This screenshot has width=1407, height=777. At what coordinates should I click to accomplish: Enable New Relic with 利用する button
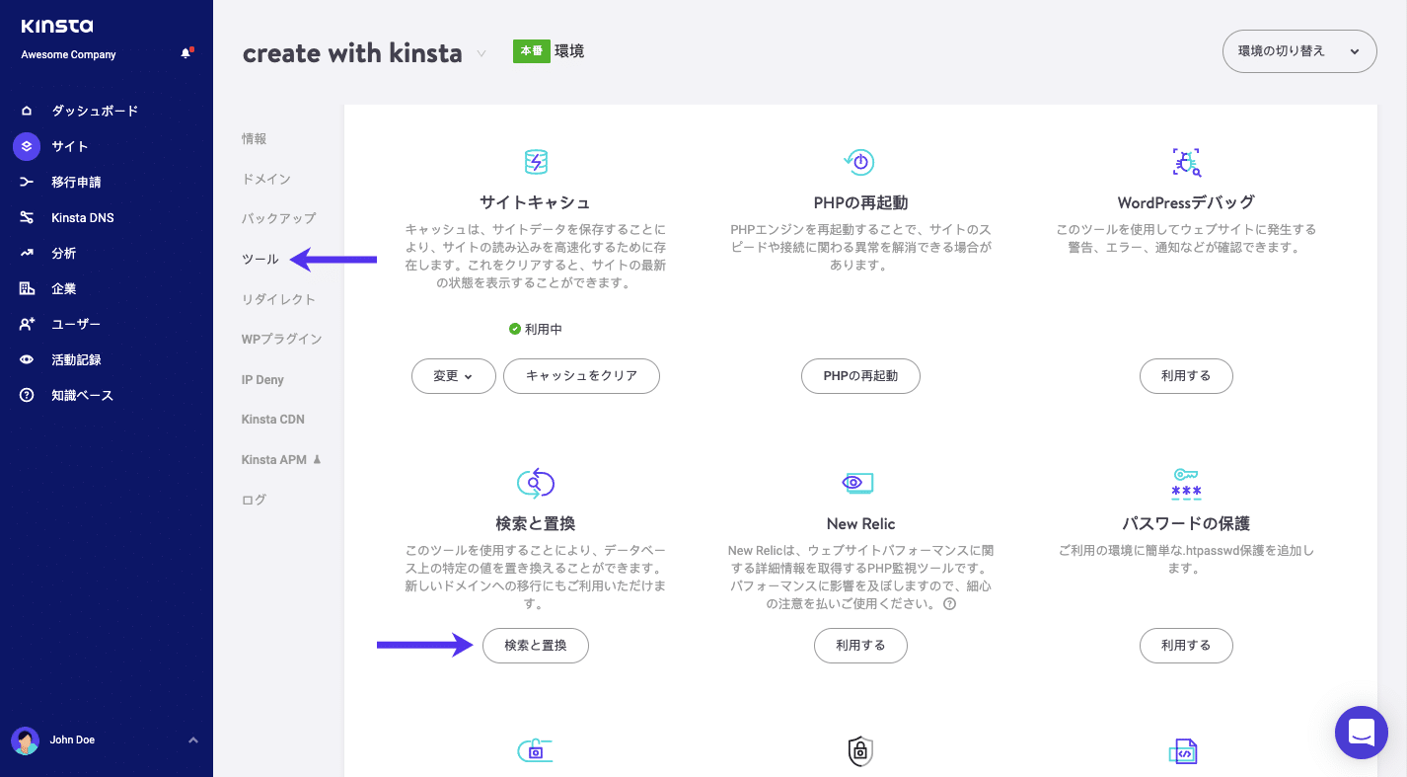tap(860, 646)
